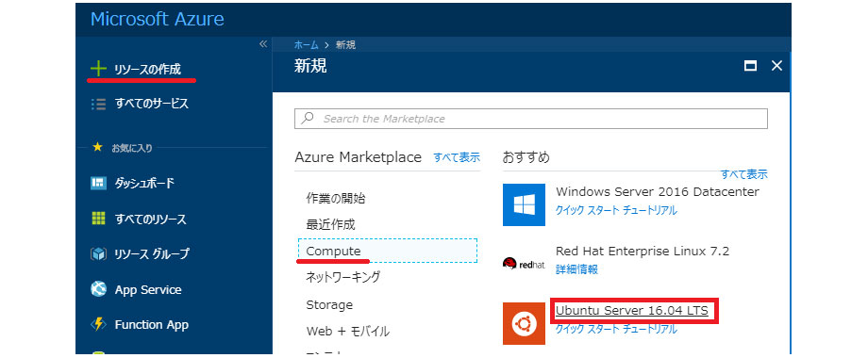The image size is (868, 358).
Task: Click the App Service globe icon
Action: click(98, 289)
